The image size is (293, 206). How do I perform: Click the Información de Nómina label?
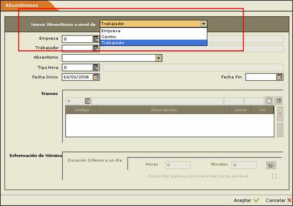click(36, 155)
